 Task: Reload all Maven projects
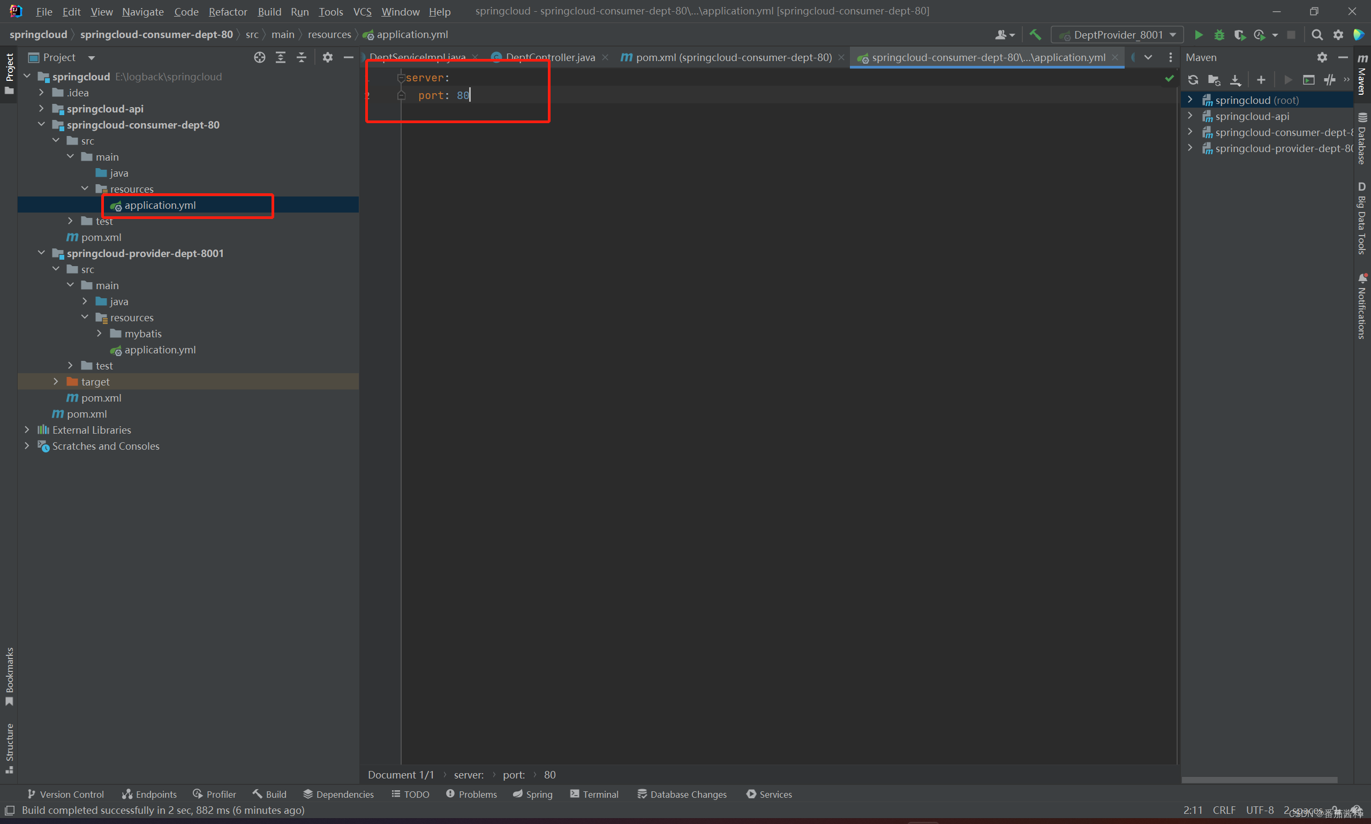click(x=1193, y=80)
